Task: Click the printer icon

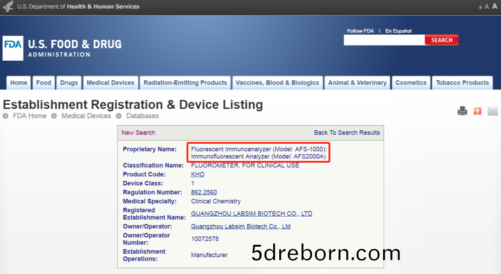Action: click(x=462, y=111)
